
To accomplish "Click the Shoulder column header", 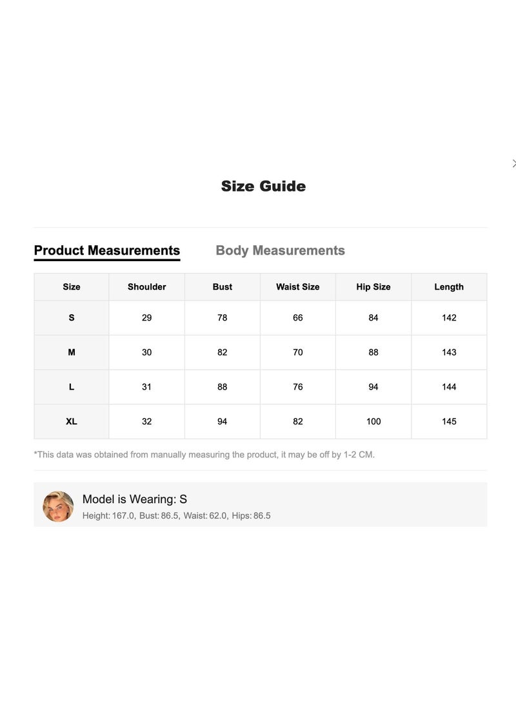I will (x=146, y=287).
